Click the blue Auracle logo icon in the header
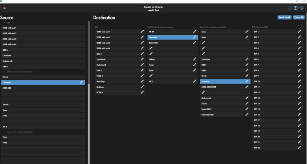 (x=302, y=8)
